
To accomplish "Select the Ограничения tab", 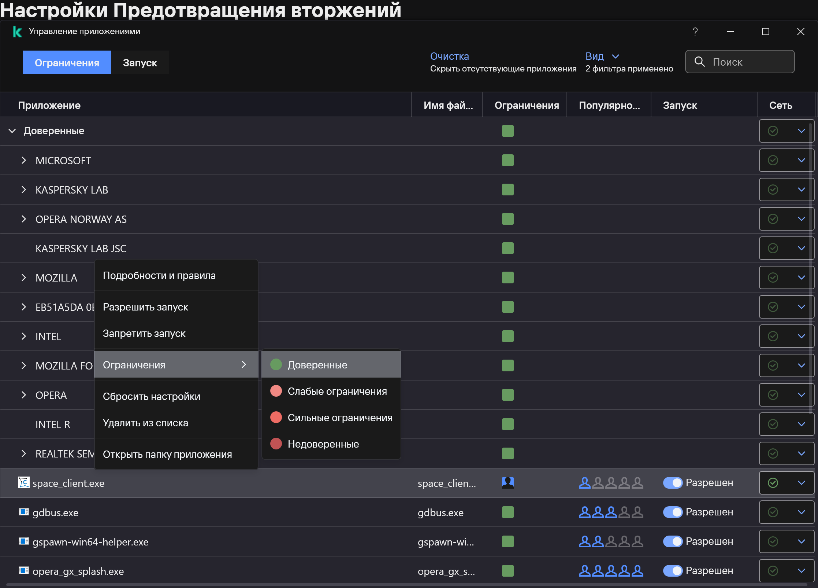I will [67, 62].
